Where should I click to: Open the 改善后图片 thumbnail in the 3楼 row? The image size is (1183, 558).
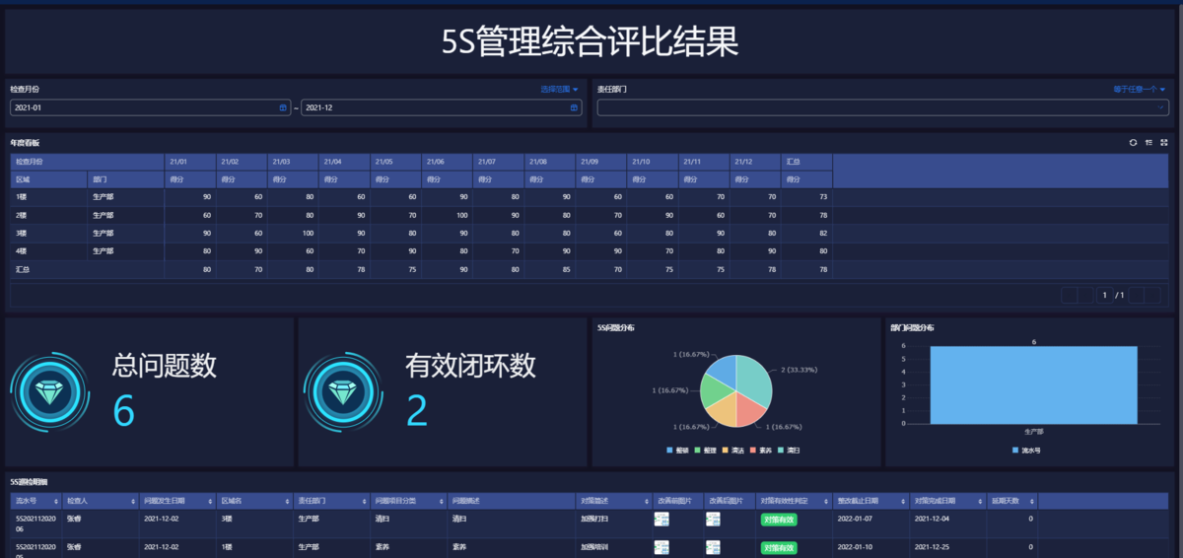coord(714,520)
